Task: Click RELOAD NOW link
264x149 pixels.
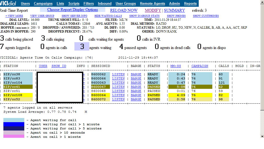Action: point(124,10)
